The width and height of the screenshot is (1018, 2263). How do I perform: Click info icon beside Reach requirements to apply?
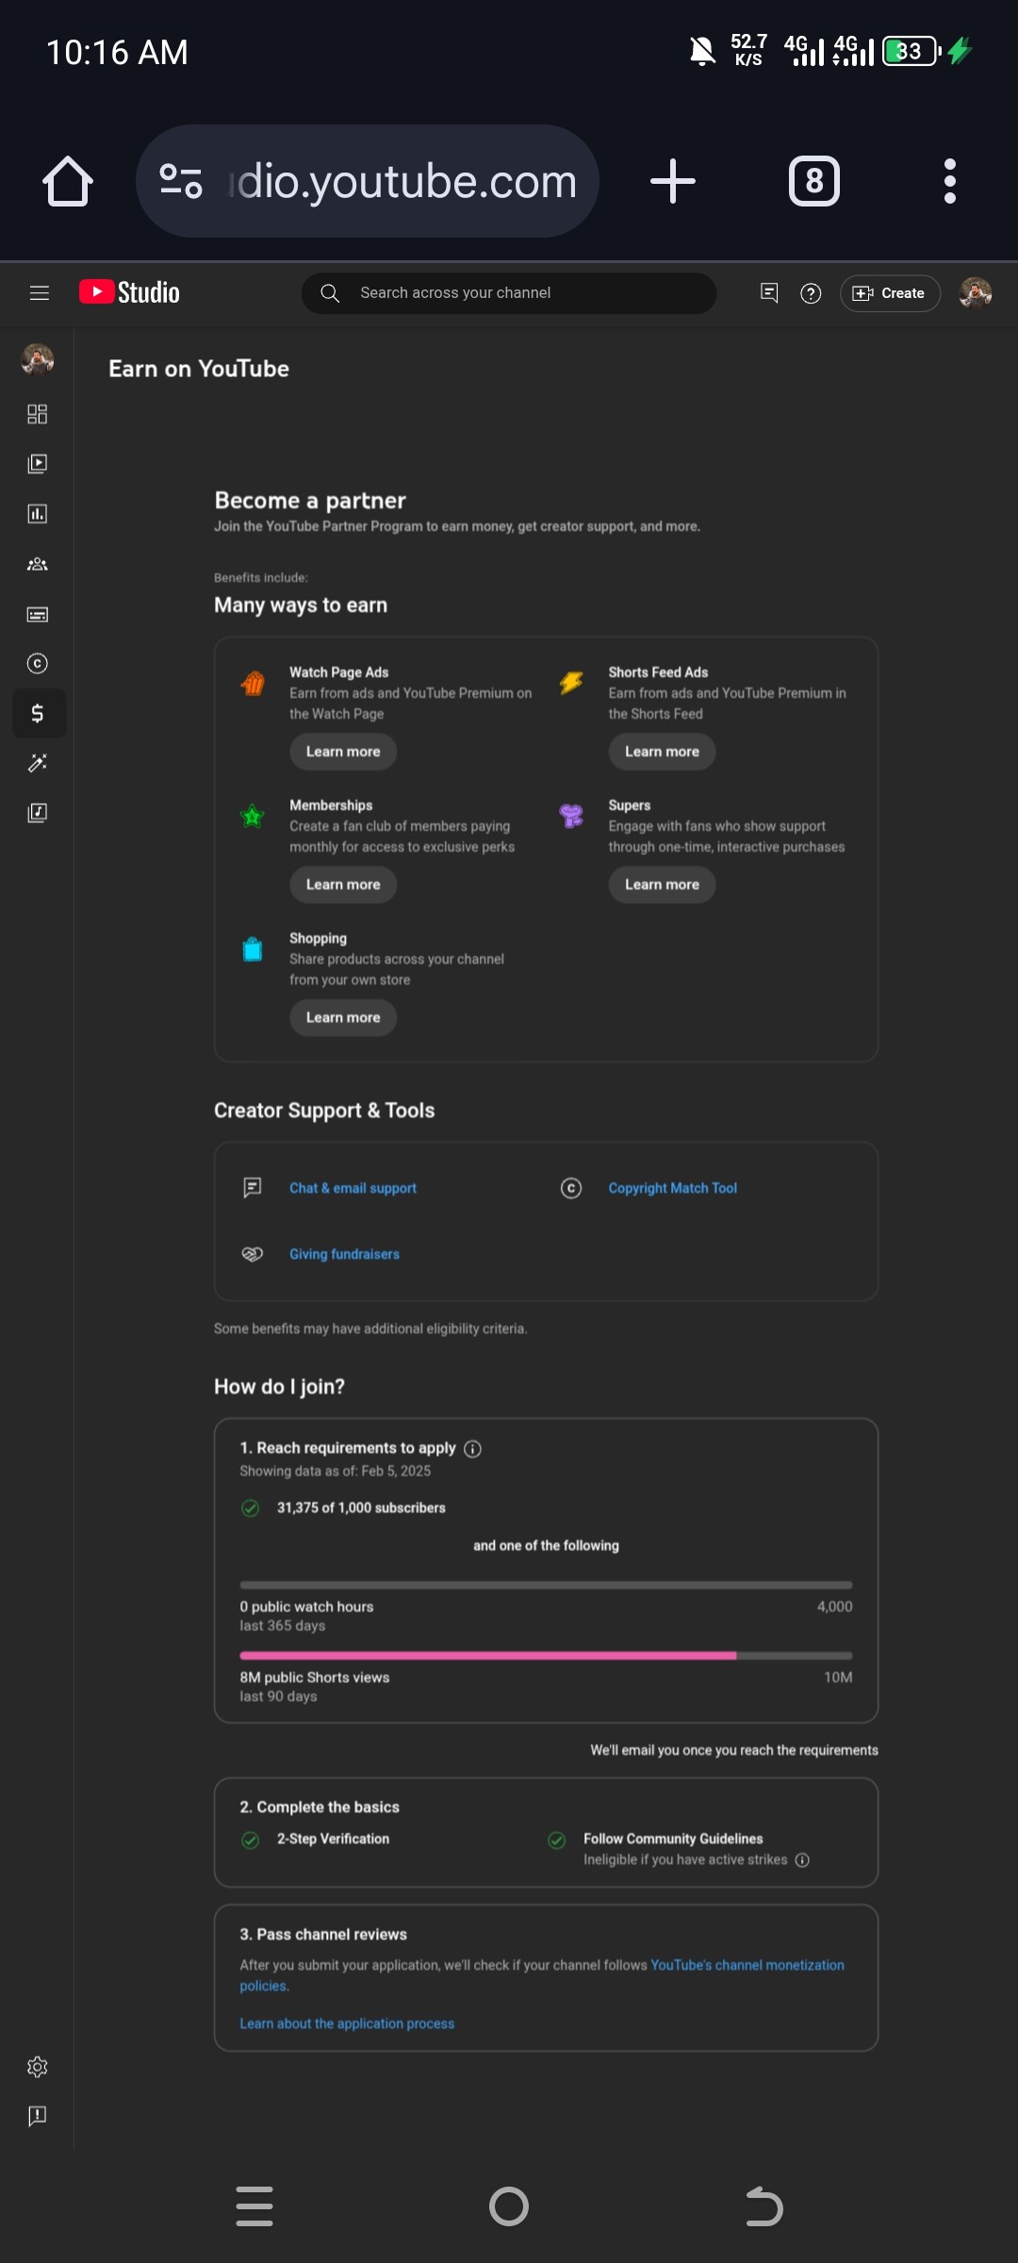pos(473,1448)
